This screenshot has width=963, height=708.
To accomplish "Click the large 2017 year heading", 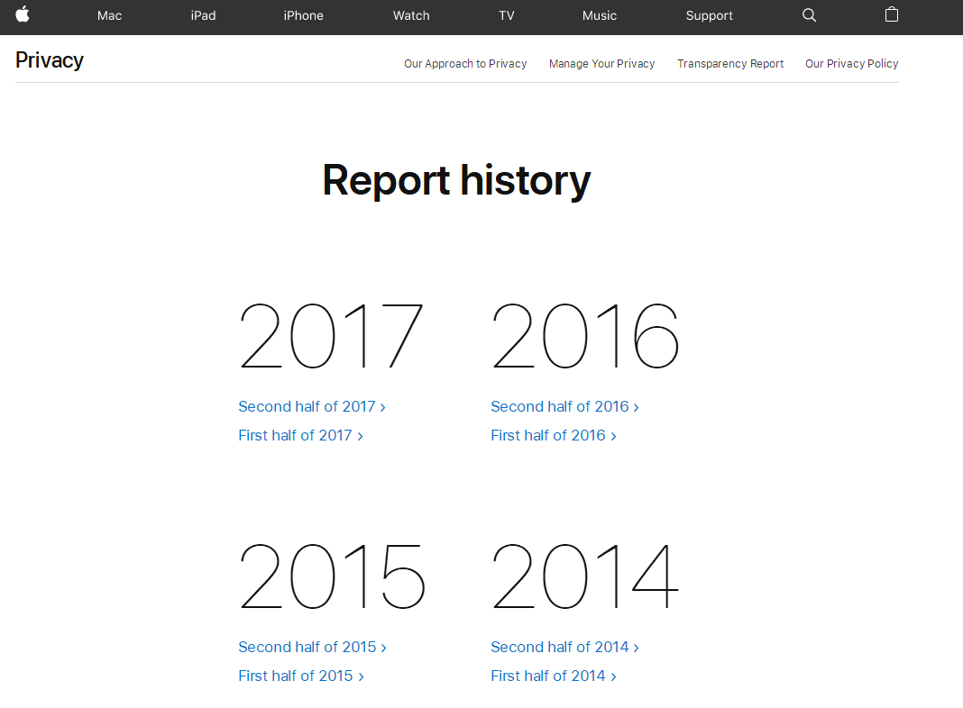I will pos(332,336).
